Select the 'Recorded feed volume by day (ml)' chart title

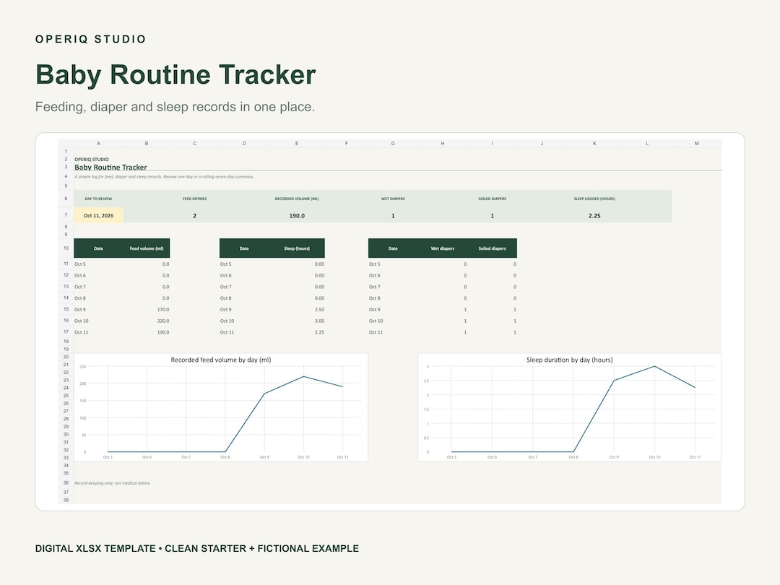[221, 360]
